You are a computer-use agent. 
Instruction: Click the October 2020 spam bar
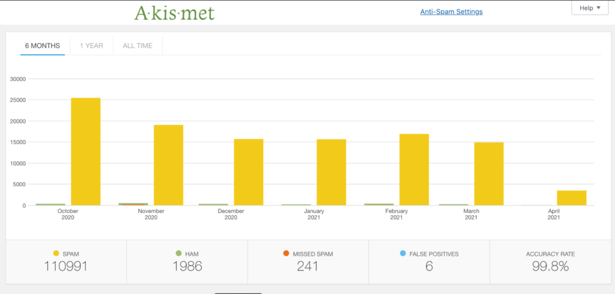86,152
